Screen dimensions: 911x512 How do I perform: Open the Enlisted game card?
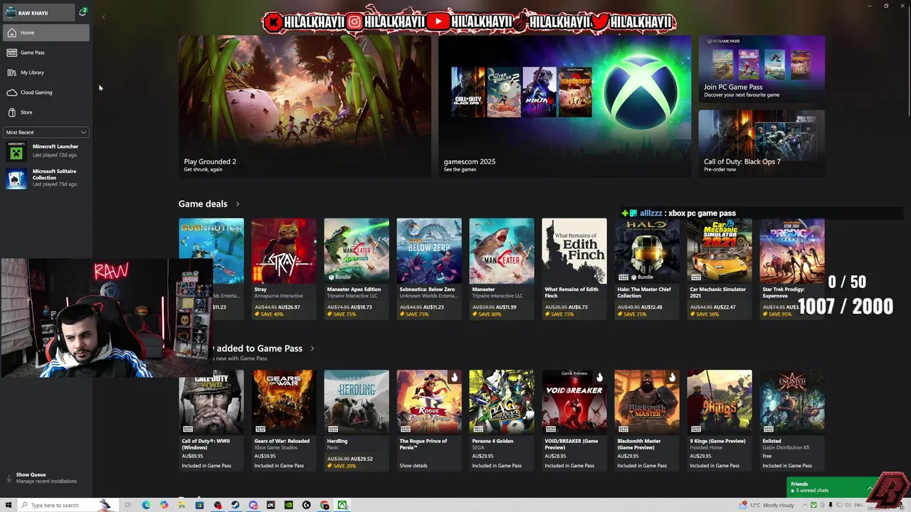pyautogui.click(x=792, y=420)
